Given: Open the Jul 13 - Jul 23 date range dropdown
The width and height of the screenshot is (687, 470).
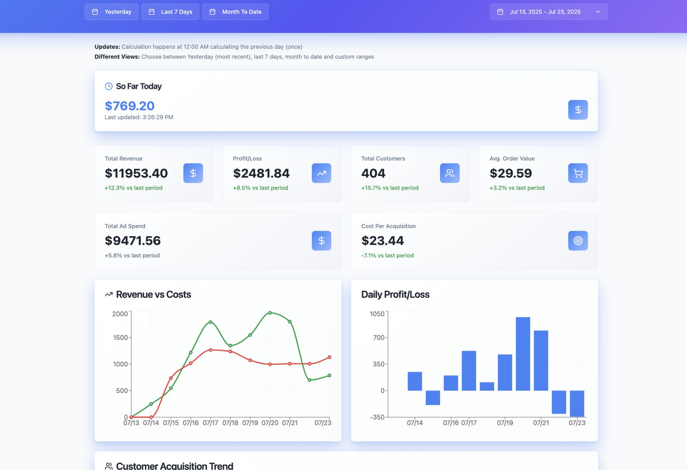Looking at the screenshot, I should pyautogui.click(x=549, y=12).
